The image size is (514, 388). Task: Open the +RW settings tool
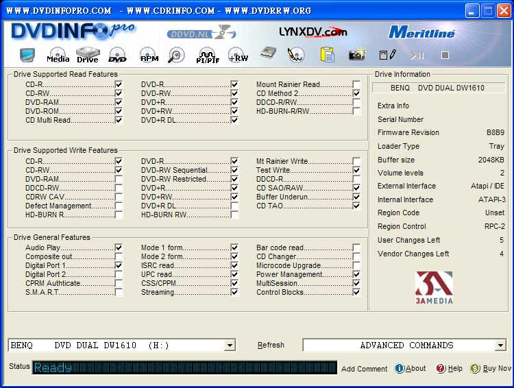[238, 55]
